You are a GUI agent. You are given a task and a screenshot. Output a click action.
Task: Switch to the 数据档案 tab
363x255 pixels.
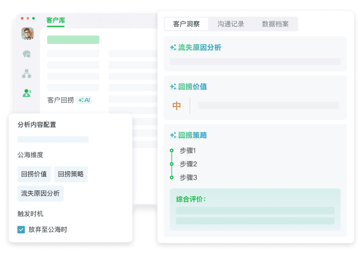tap(275, 24)
